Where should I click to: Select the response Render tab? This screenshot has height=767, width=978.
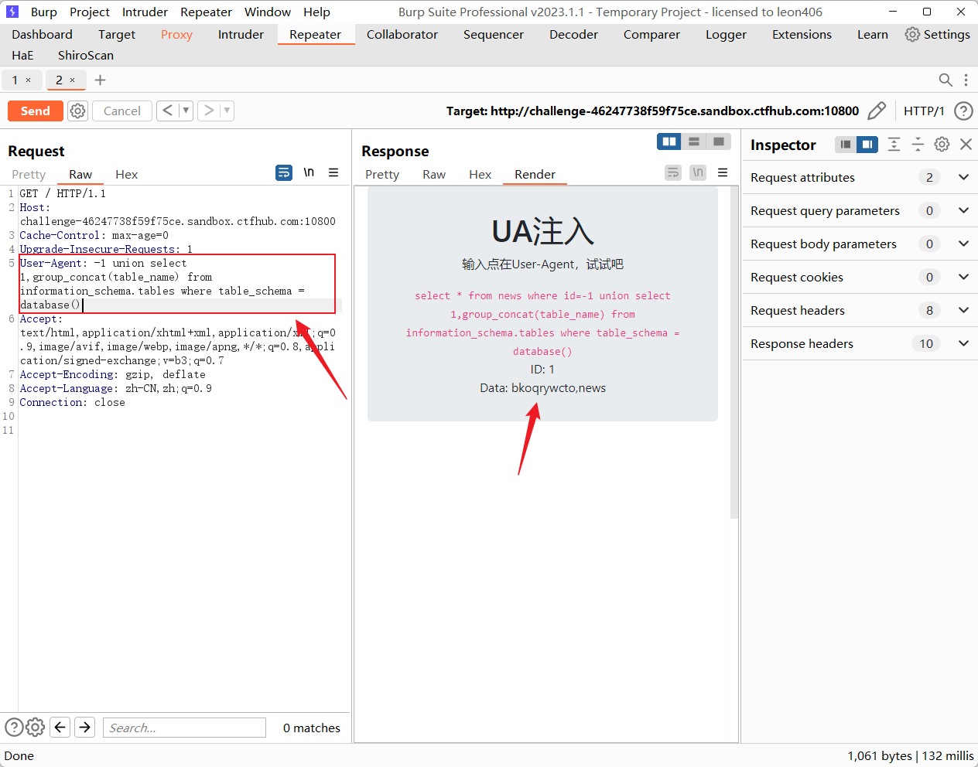pyautogui.click(x=535, y=174)
